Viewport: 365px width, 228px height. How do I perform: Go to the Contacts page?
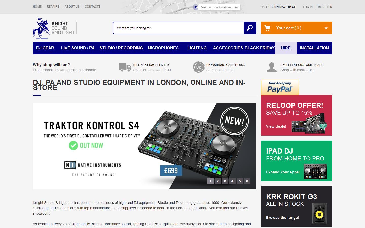[x=93, y=7]
